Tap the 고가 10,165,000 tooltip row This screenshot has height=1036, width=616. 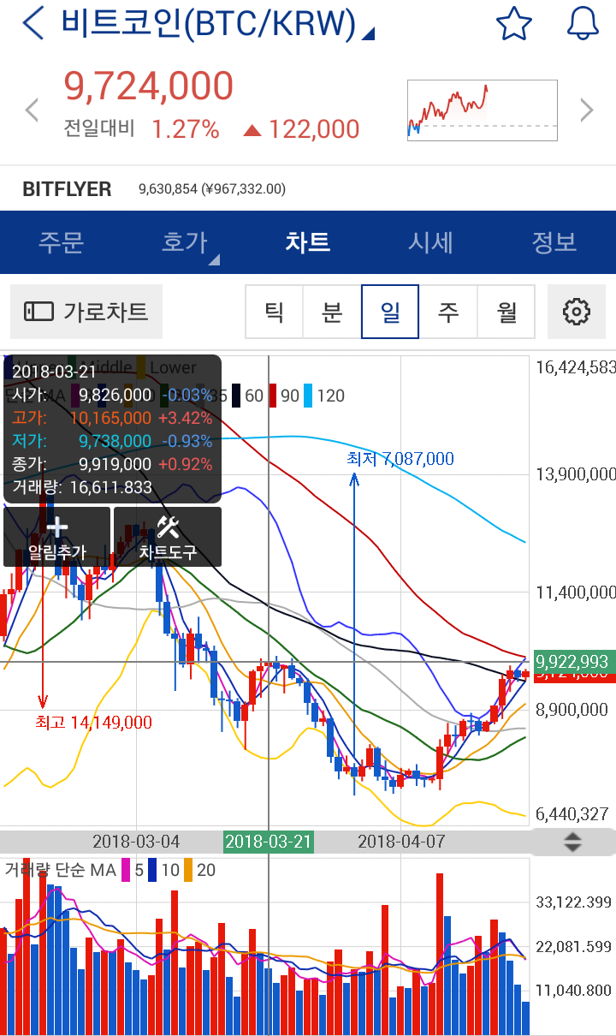click(112, 418)
